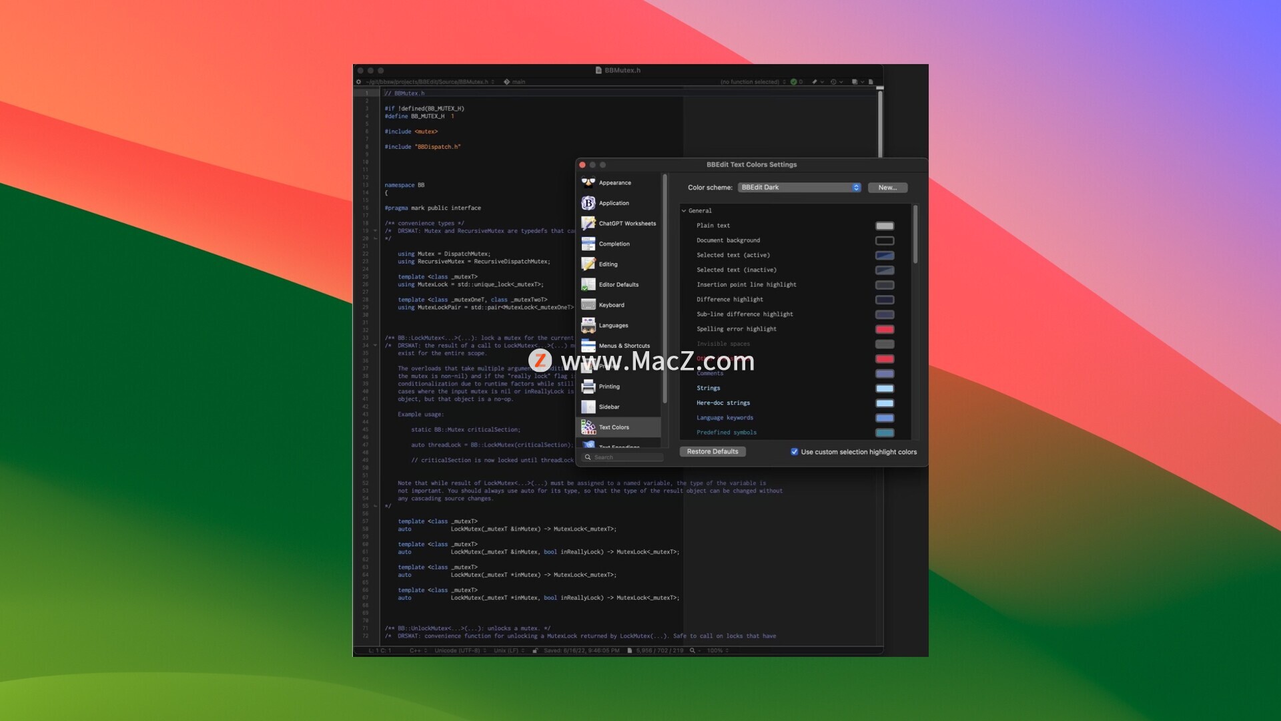This screenshot has height=721, width=1281.
Task: Open the function popup (no function selected)
Action: click(x=753, y=82)
